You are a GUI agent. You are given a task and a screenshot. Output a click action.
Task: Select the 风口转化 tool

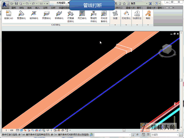click(x=82, y=15)
